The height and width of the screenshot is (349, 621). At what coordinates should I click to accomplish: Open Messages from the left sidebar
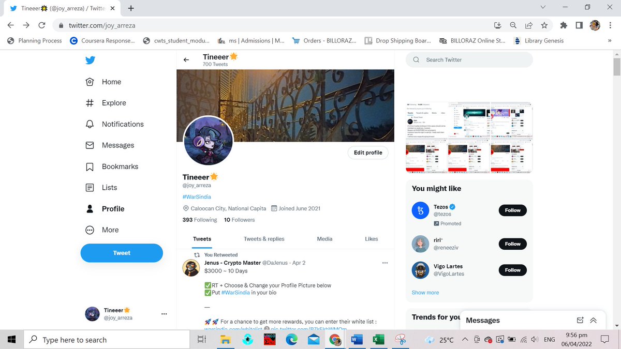tap(110, 145)
